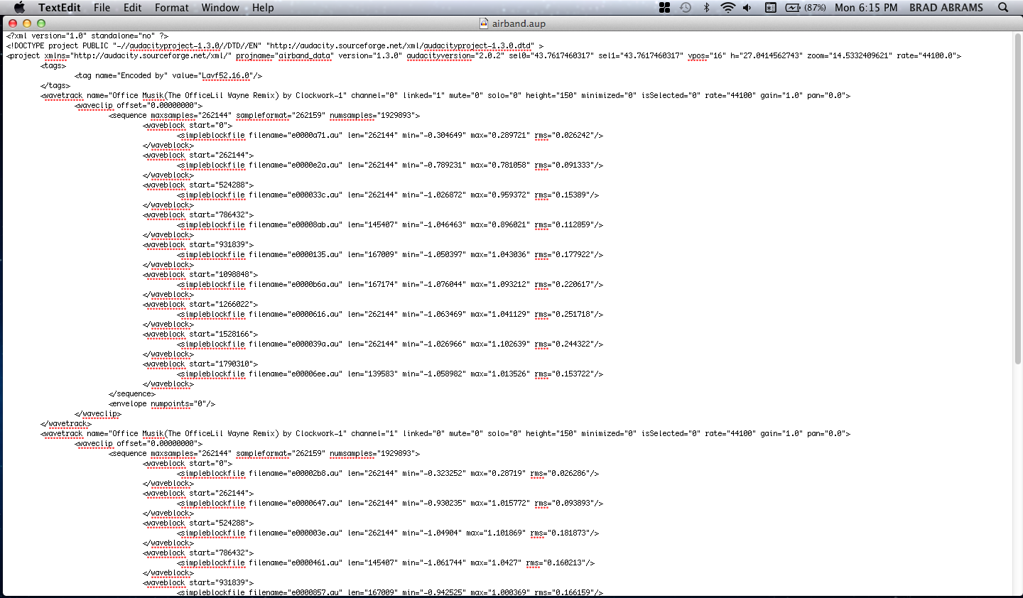
Task: Open the Apple menu
Action: (x=18, y=7)
